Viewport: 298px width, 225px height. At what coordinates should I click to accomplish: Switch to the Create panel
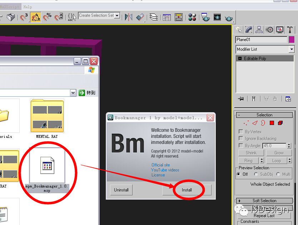(x=239, y=30)
